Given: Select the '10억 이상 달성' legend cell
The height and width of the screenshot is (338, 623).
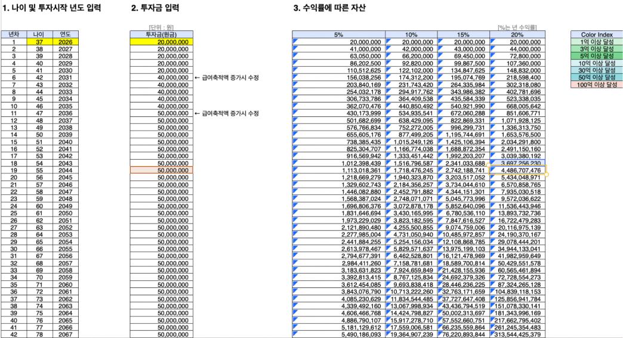Looking at the screenshot, I should pos(596,64).
